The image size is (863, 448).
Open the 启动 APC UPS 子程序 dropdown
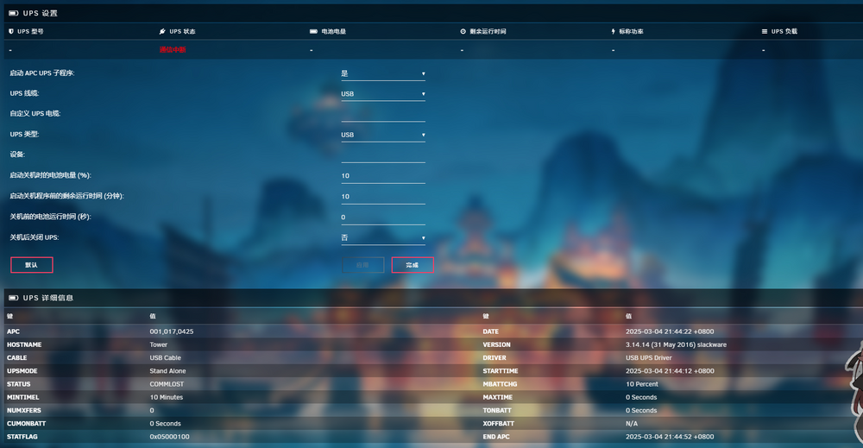pyautogui.click(x=383, y=73)
